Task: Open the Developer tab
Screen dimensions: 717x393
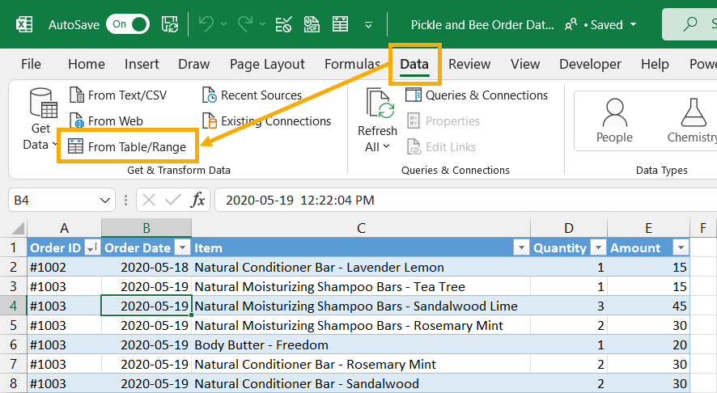Action: (x=590, y=64)
